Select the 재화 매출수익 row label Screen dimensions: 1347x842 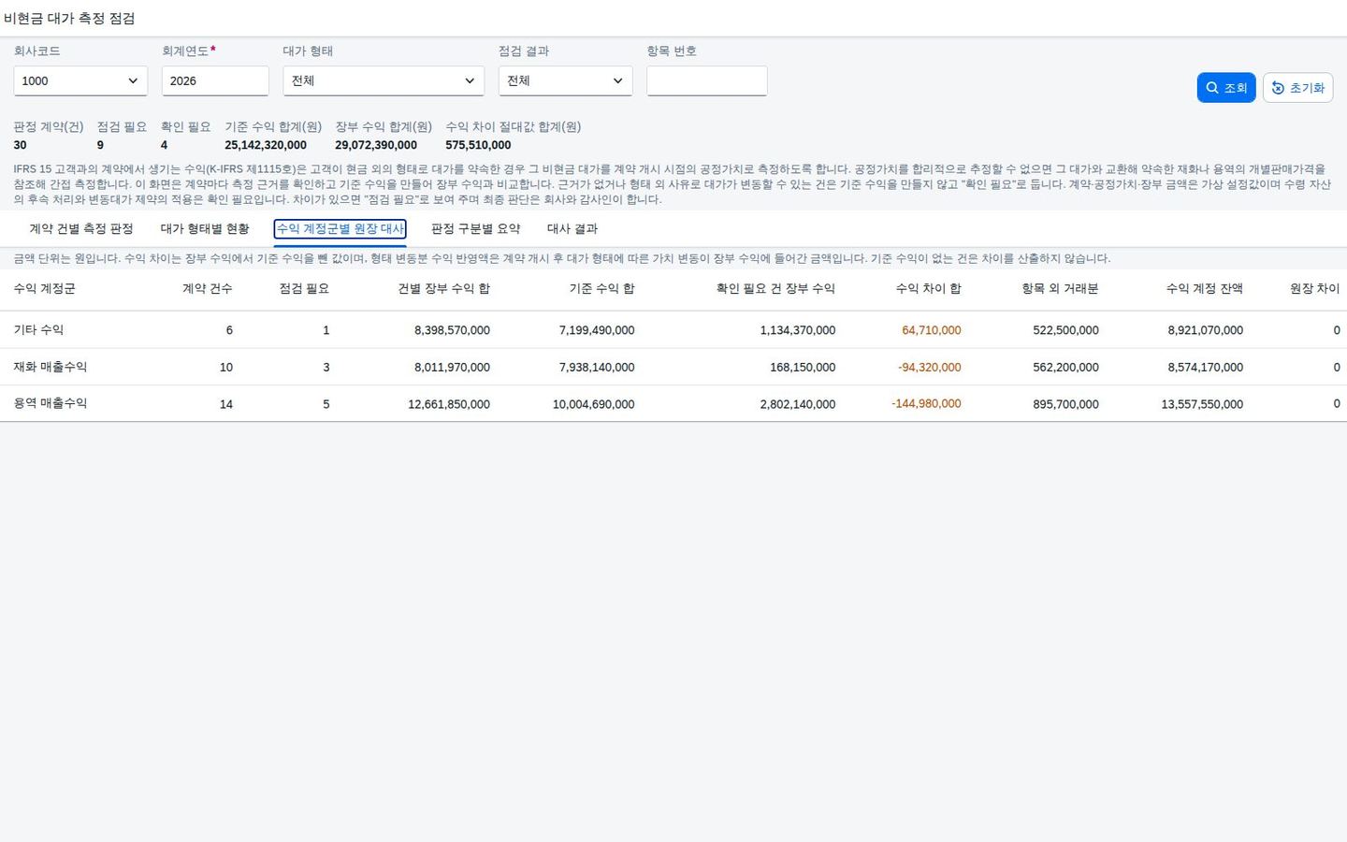51,367
